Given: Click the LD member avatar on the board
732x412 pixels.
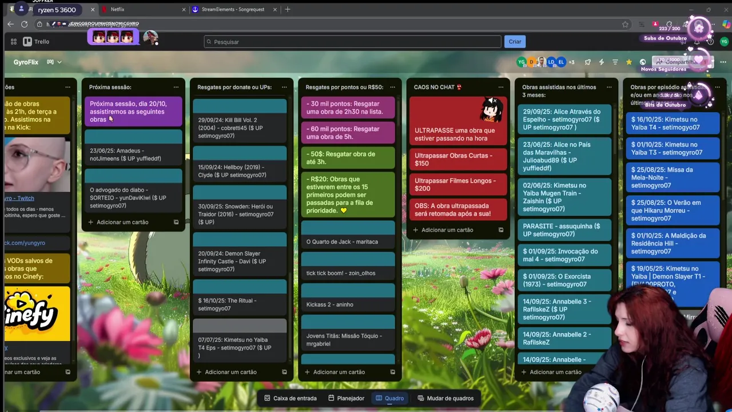Looking at the screenshot, I should [551, 62].
